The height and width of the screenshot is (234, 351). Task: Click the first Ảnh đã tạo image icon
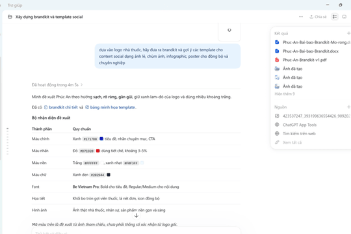point(277,69)
